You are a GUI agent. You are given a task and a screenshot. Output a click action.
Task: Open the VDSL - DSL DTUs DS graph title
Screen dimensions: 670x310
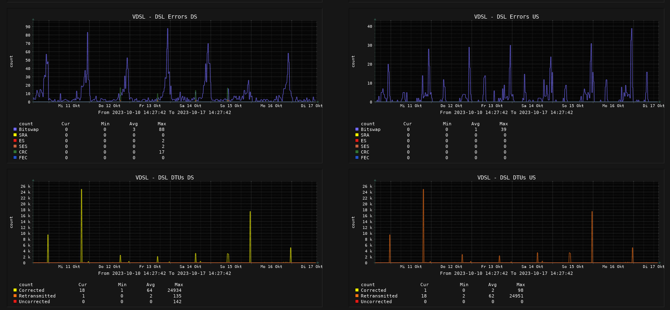[165, 177]
